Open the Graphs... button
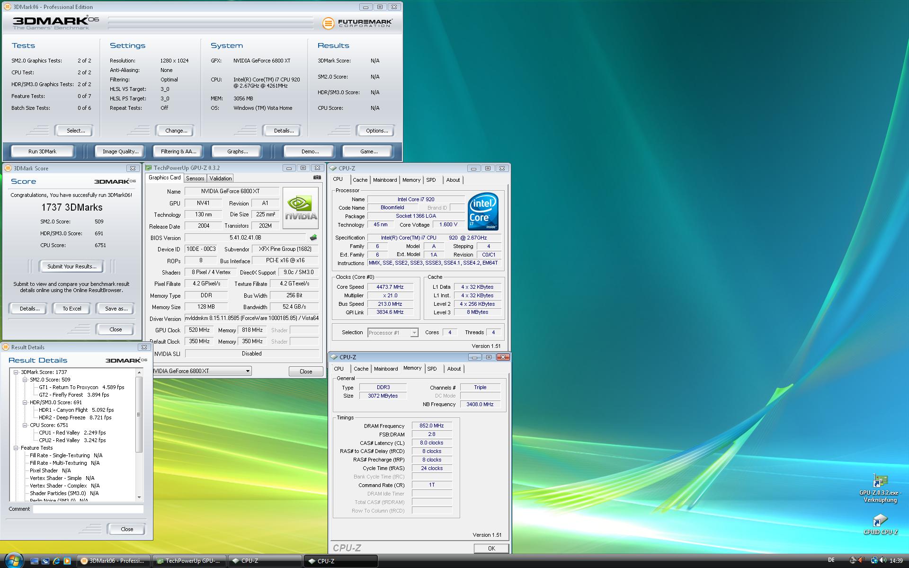 point(237,151)
